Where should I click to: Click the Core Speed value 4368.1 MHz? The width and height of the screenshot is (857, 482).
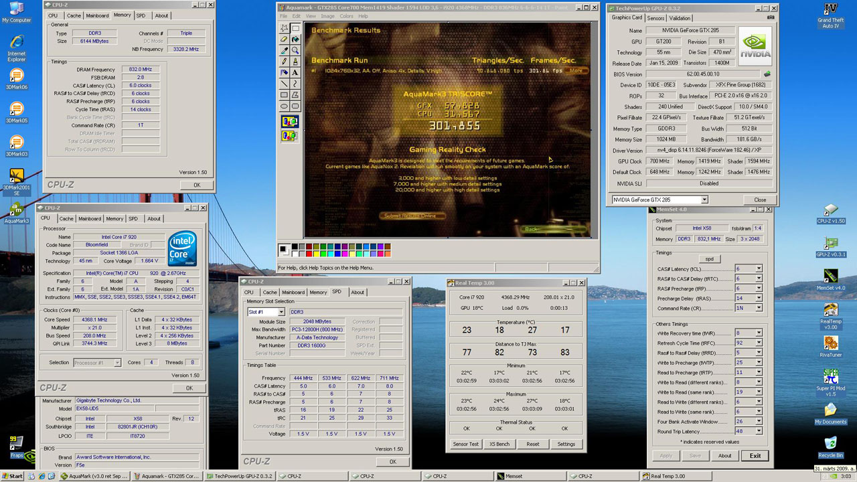tap(94, 320)
